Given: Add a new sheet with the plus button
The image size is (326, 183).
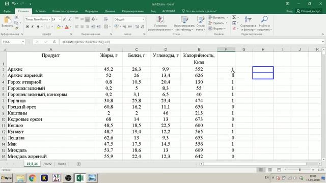Looking at the screenshot, I should [78, 164].
